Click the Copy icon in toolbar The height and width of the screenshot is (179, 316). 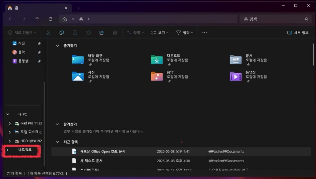[x=61, y=33]
